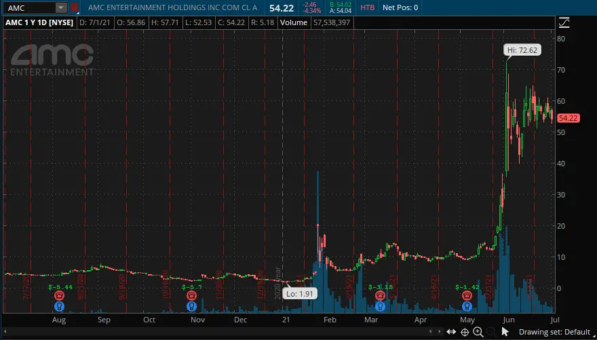Select the pointer cursor tool icon

tap(505, 332)
